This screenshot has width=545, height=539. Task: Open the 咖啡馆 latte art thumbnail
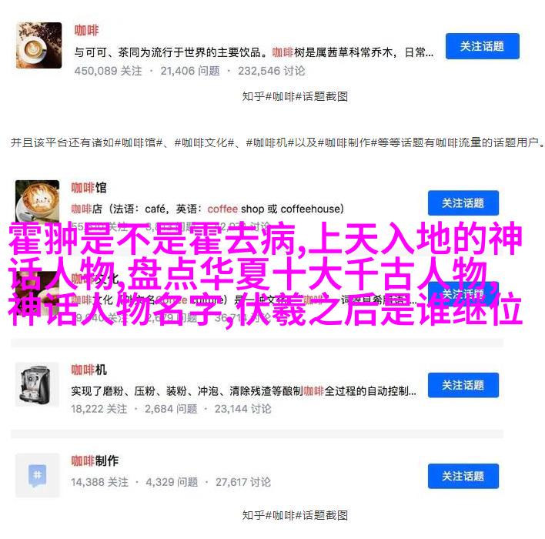click(37, 201)
